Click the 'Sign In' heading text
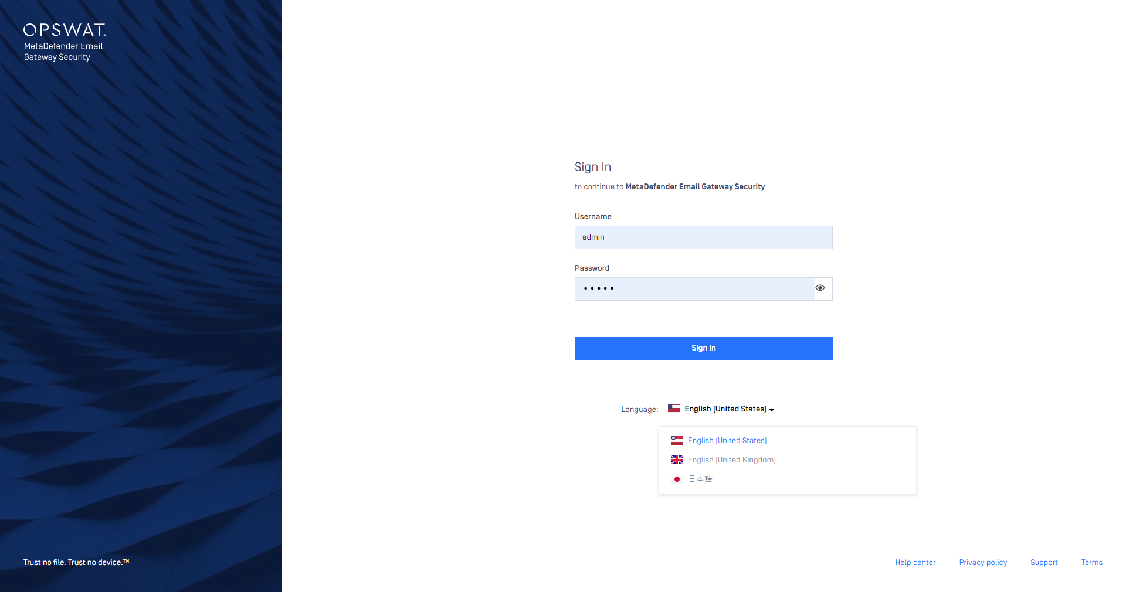This screenshot has height=592, width=1126. (592, 167)
